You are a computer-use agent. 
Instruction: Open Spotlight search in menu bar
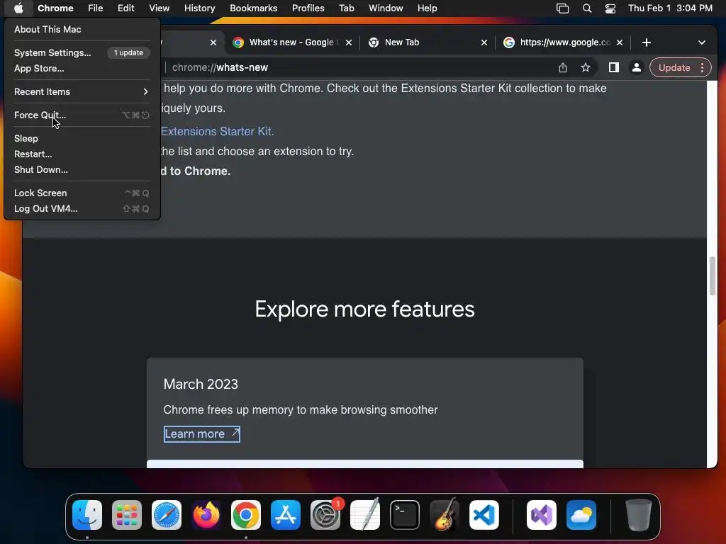coord(586,8)
